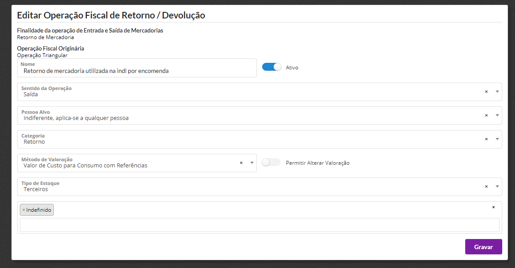Open Pessoa Alvo dropdown arrow
The height and width of the screenshot is (268, 515).
click(497, 116)
